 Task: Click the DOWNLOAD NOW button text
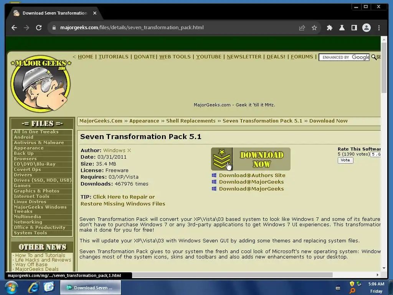click(262, 159)
